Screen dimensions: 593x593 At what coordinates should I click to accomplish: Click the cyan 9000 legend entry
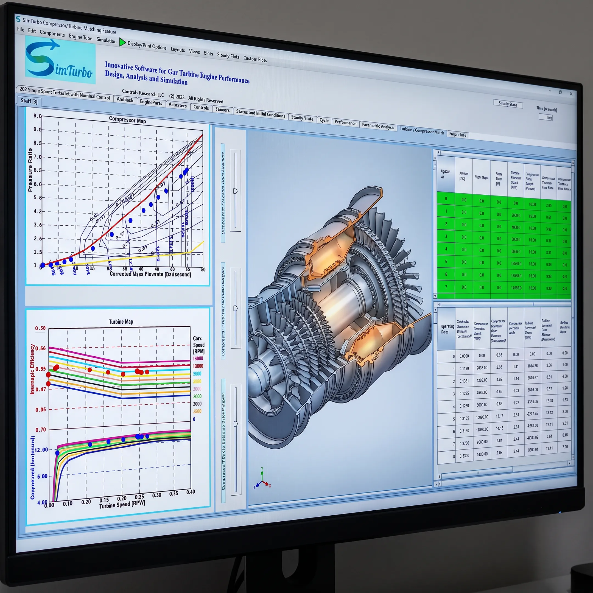[x=197, y=374]
